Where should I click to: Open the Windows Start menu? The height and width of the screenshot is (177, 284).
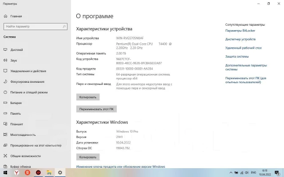[5, 173]
